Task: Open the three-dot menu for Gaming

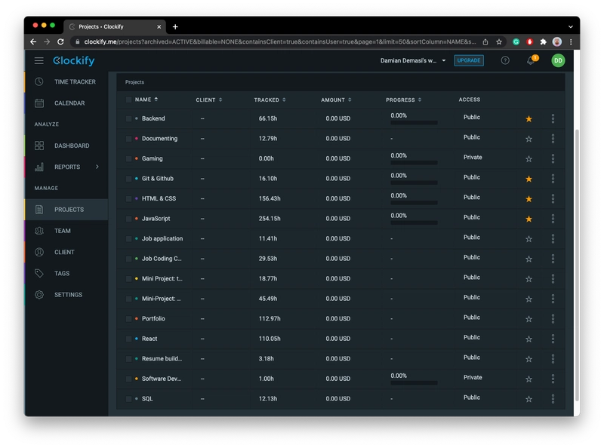Action: 553,158
